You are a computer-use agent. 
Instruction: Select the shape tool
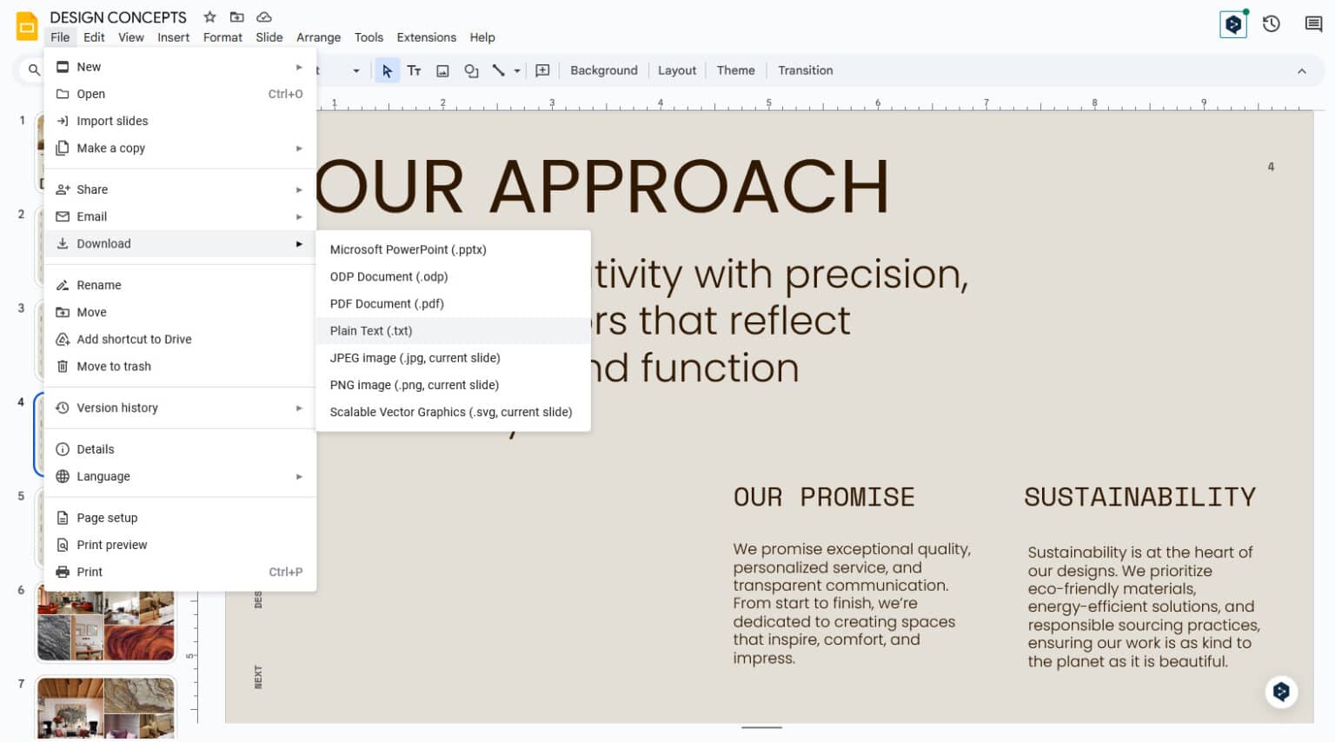click(472, 70)
